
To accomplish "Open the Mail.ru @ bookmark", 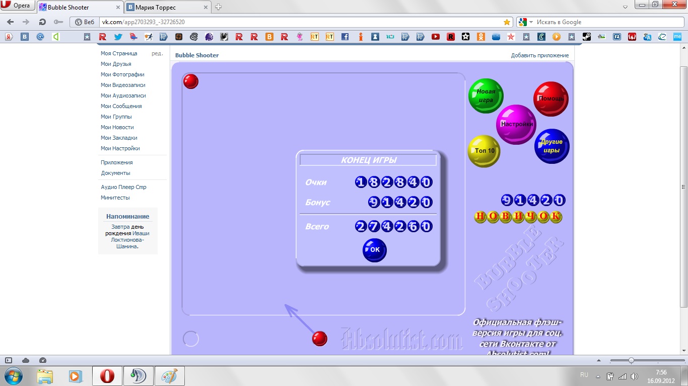I will pyautogui.click(x=40, y=37).
